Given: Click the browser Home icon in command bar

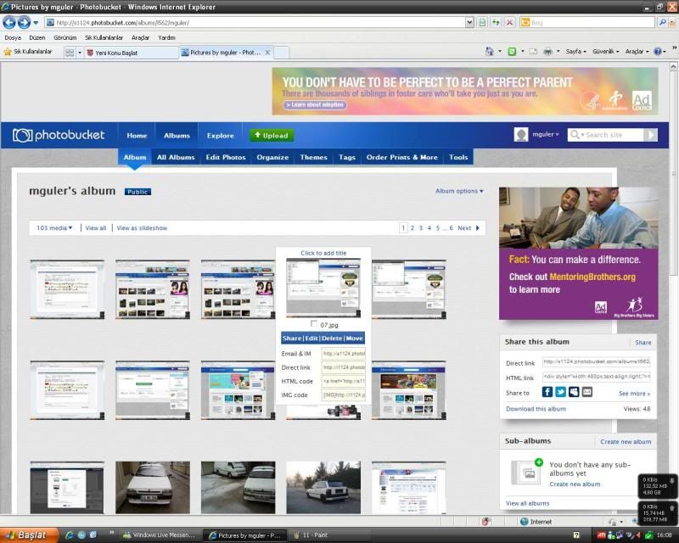Looking at the screenshot, I should tap(490, 52).
